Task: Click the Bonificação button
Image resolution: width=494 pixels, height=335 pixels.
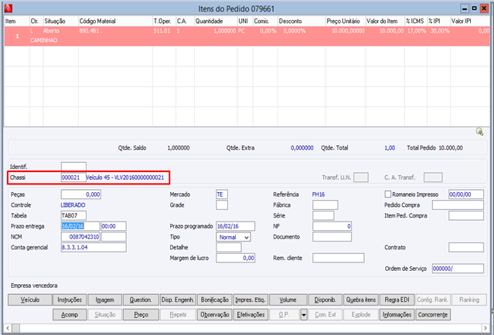Action: [215, 299]
